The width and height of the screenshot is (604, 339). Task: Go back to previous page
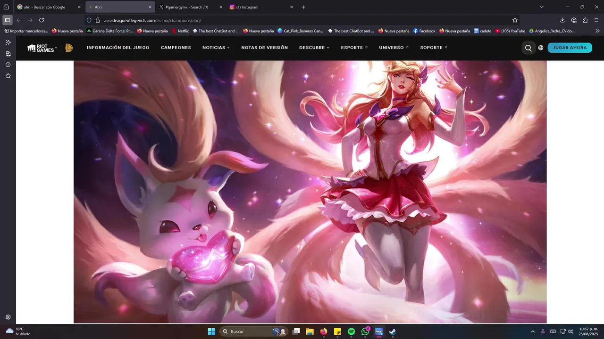point(19,20)
